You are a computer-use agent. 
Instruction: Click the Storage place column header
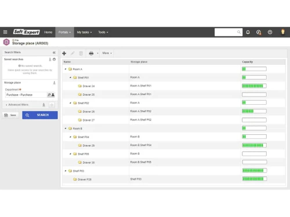coord(139,62)
